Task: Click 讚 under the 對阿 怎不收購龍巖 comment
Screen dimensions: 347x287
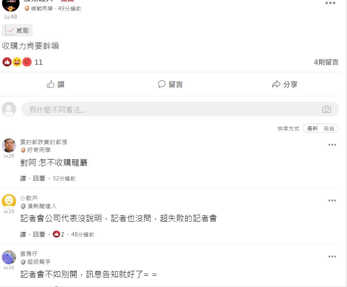Action: point(23,178)
